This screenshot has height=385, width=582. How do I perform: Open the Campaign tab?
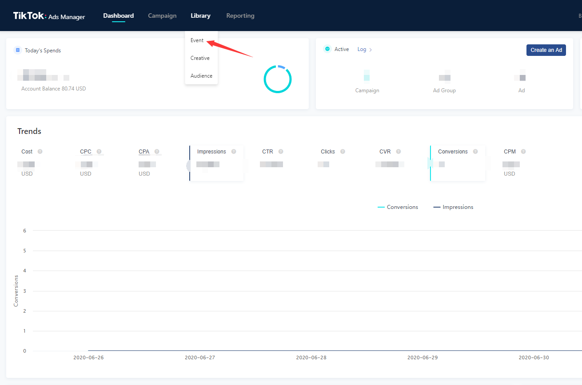click(162, 16)
